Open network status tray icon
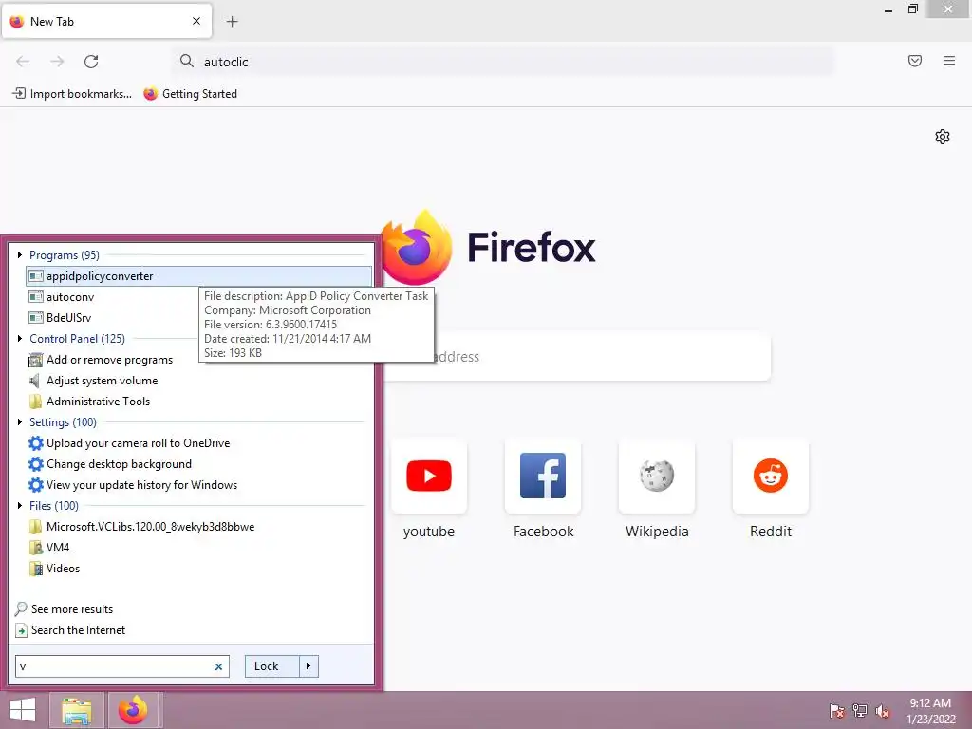This screenshot has width=972, height=729. [x=860, y=711]
